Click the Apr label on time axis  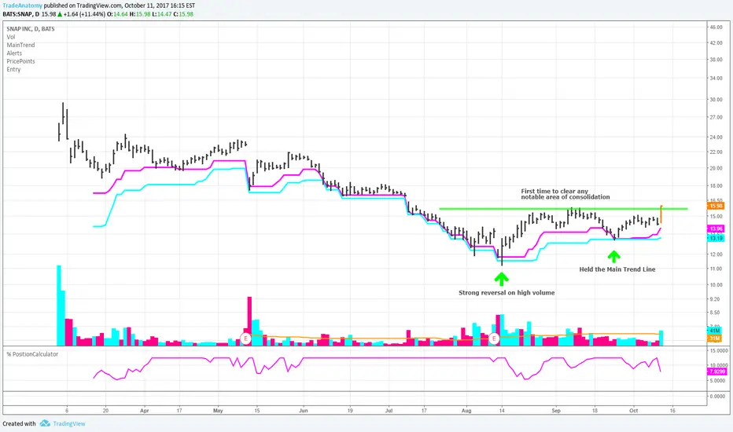coord(145,411)
